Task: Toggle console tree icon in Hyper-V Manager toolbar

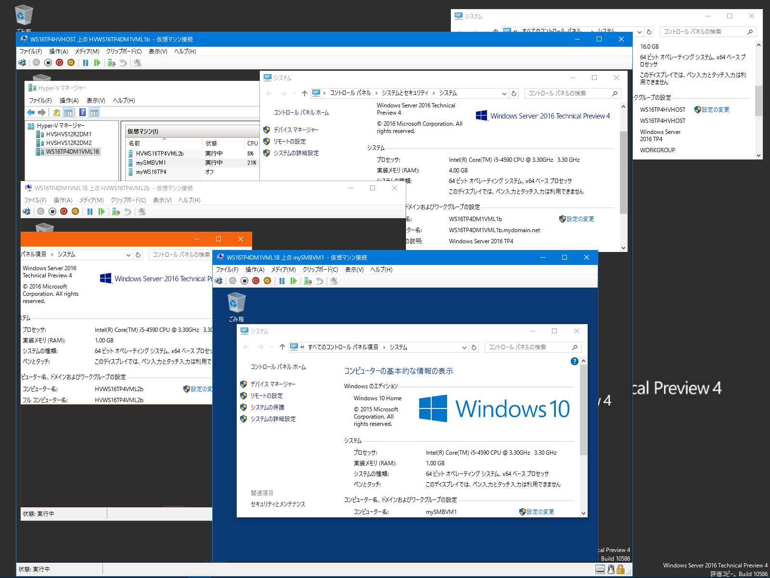Action: [68, 112]
